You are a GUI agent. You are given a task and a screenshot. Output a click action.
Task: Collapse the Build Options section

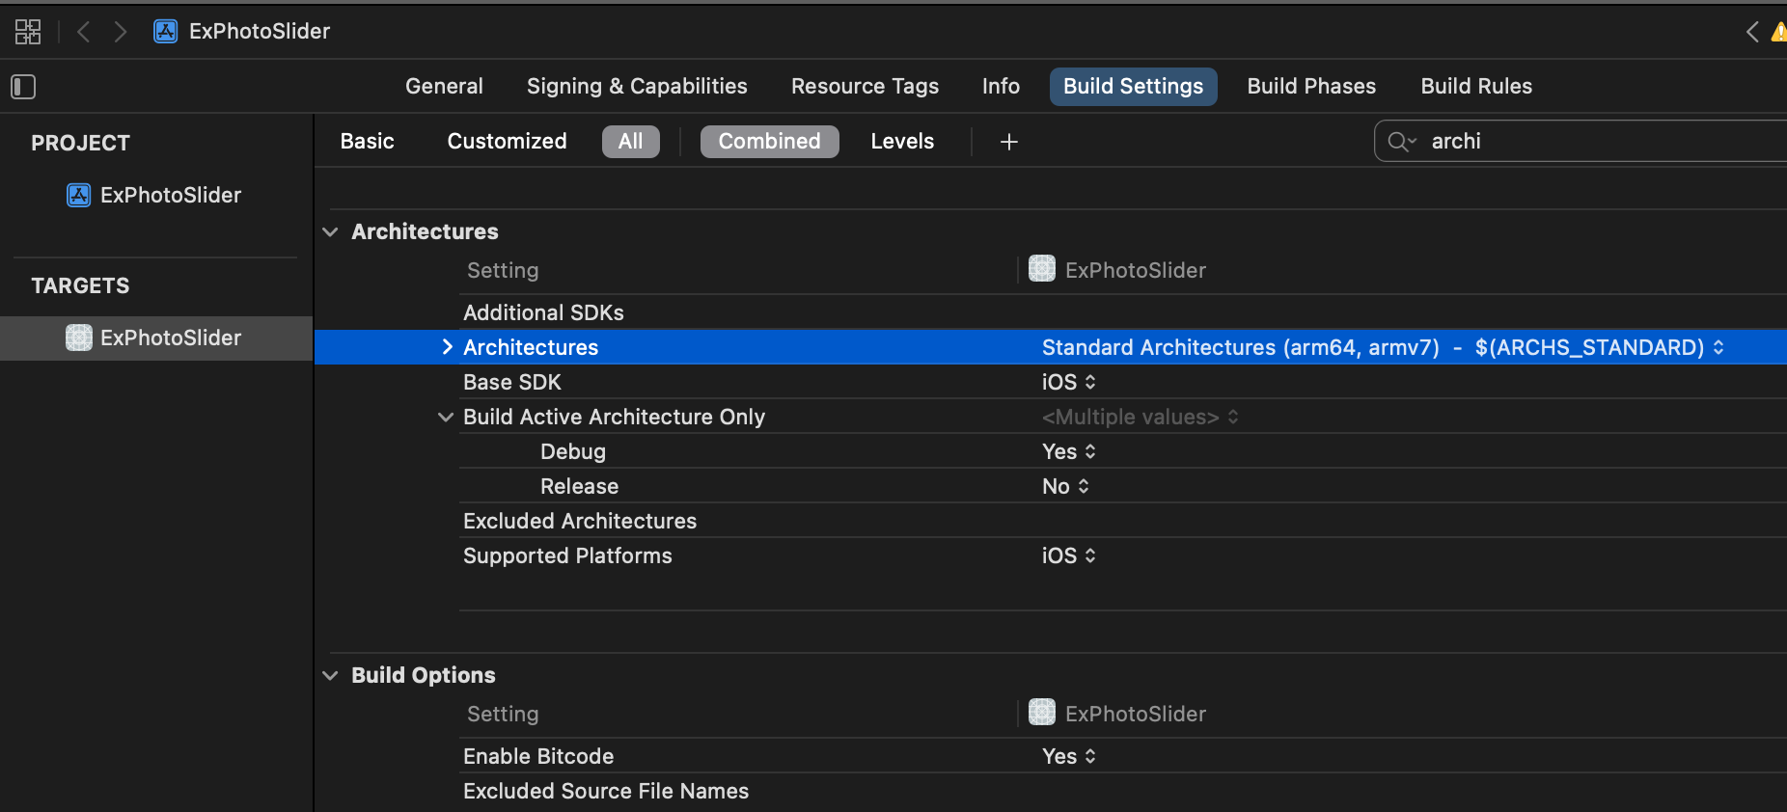tap(330, 676)
